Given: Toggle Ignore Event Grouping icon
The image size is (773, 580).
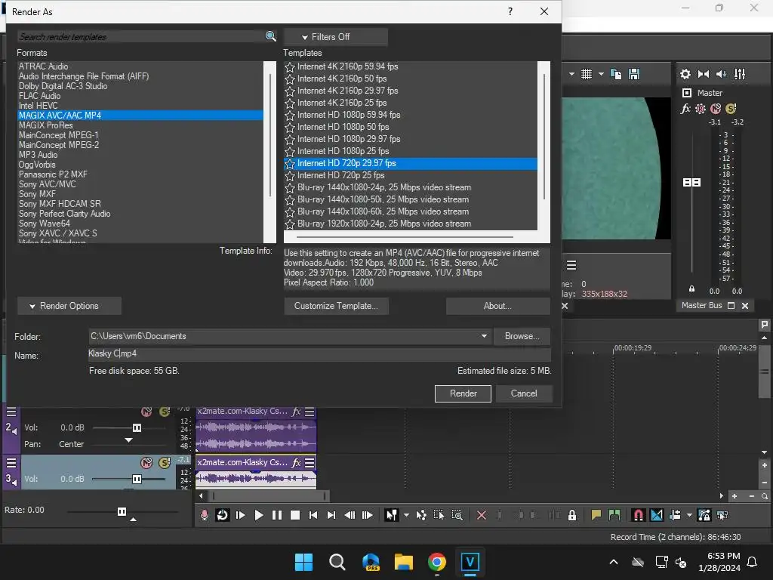Looking at the screenshot, I should tap(722, 515).
